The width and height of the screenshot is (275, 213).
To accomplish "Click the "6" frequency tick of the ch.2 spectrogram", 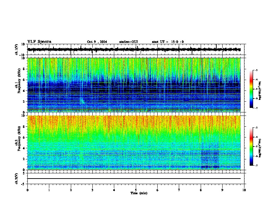I will point(24,137).
